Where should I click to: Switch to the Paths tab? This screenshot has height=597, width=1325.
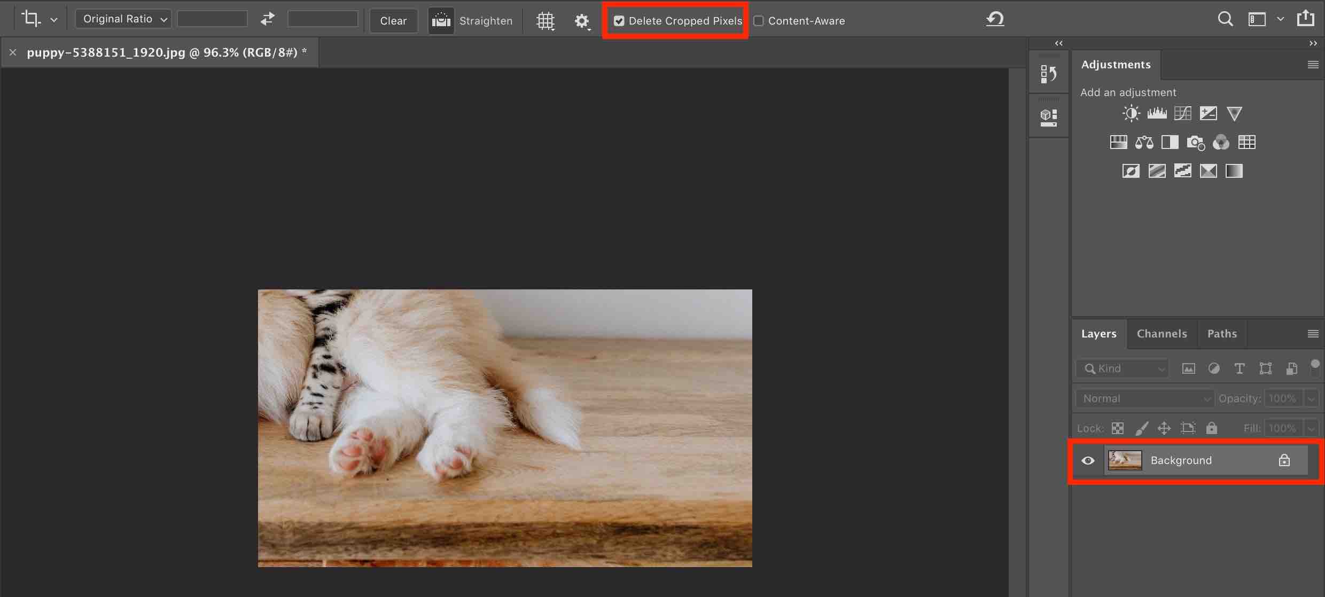(1222, 334)
